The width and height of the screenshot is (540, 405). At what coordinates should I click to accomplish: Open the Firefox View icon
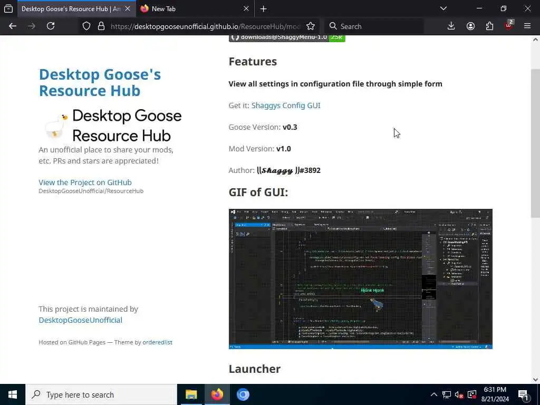coord(8,8)
